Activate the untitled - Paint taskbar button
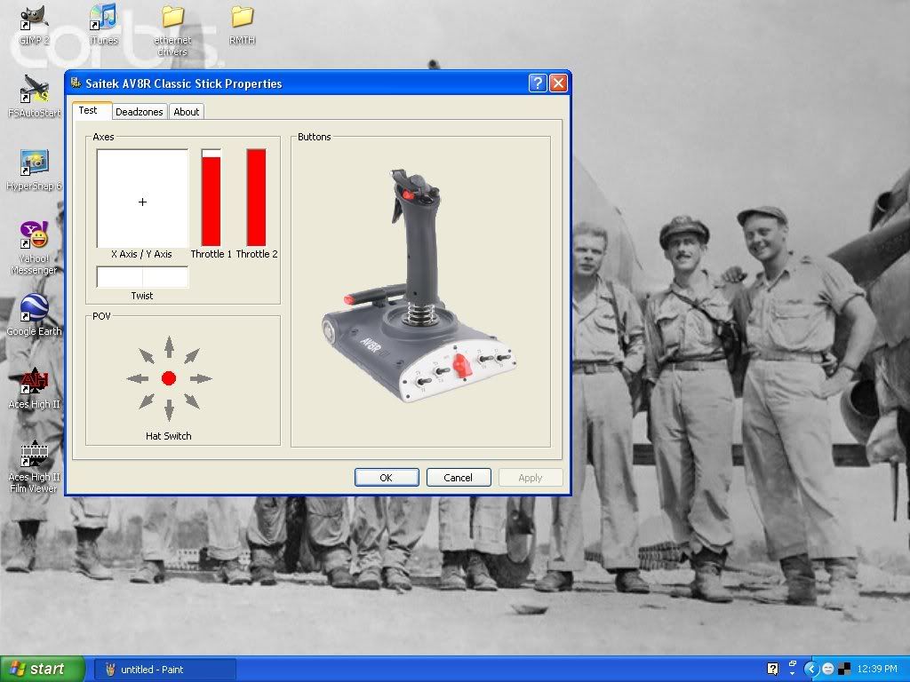 [164, 670]
